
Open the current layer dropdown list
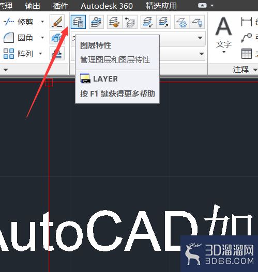(x=201, y=54)
